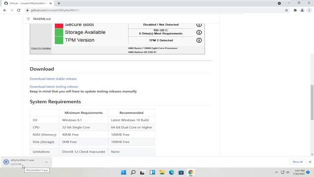Click Download latest stable release link
Viewport: 314px width, 177px height.
(53, 79)
